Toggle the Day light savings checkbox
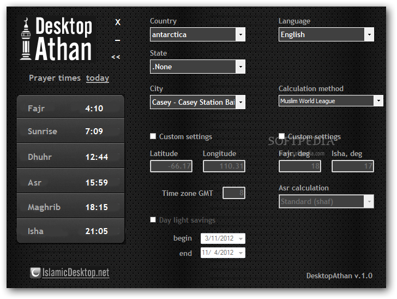The image size is (397, 299). coord(153,220)
